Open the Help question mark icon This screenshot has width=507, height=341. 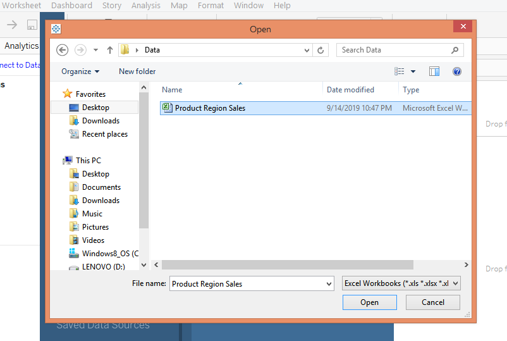pyautogui.click(x=457, y=71)
